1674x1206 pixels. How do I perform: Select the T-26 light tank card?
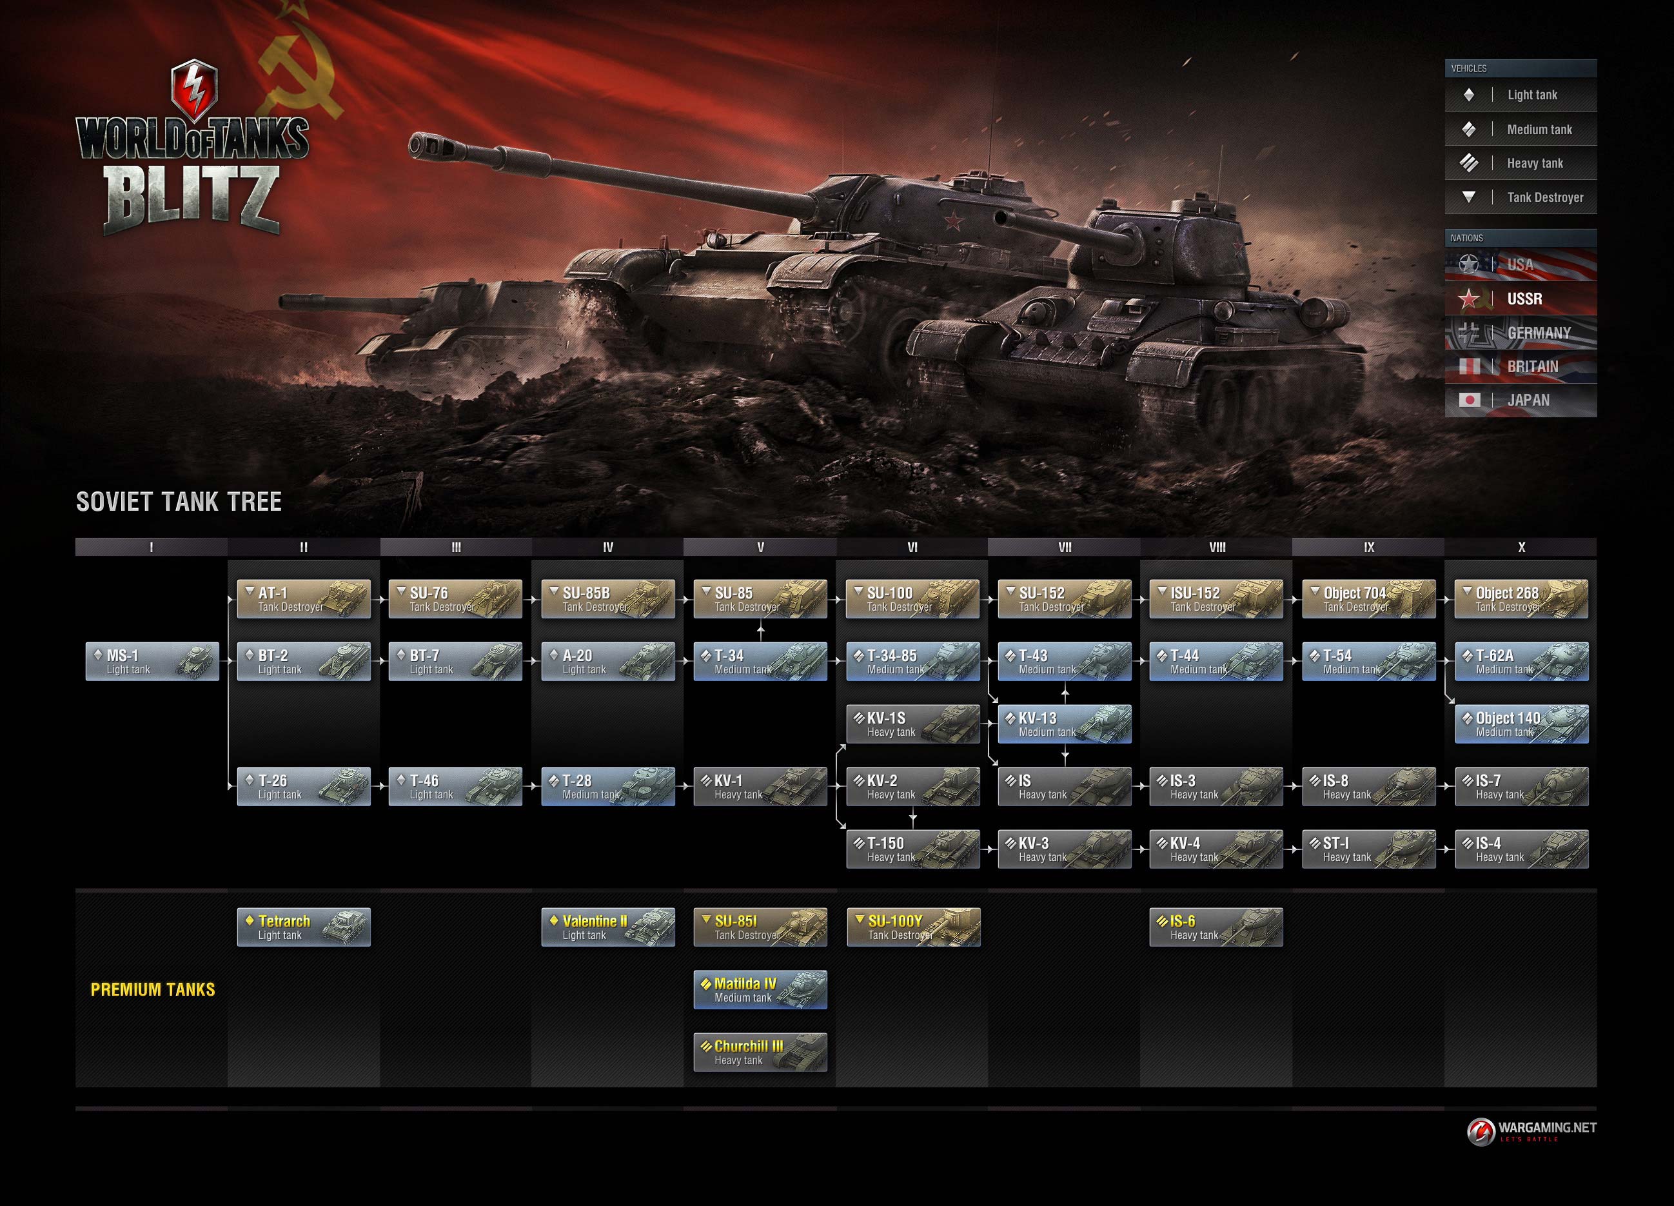(303, 786)
